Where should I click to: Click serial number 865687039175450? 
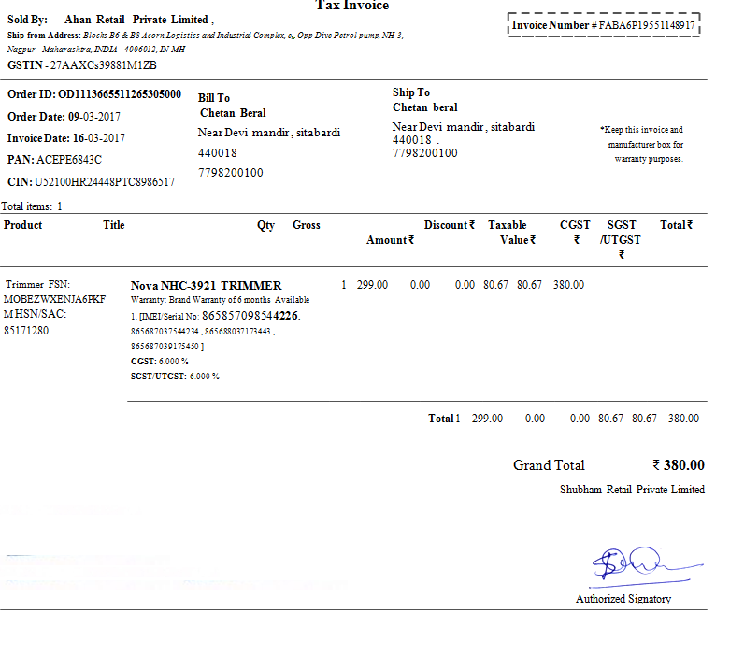pyautogui.click(x=165, y=347)
